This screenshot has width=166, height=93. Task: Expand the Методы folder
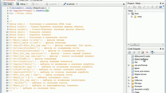tap(129, 83)
